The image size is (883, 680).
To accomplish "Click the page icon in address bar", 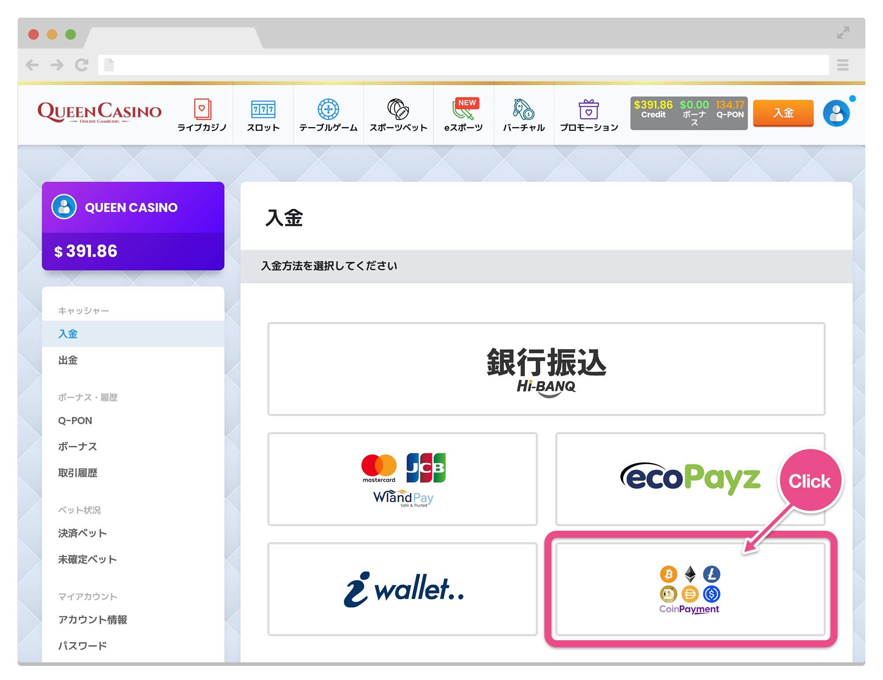I will click(109, 65).
